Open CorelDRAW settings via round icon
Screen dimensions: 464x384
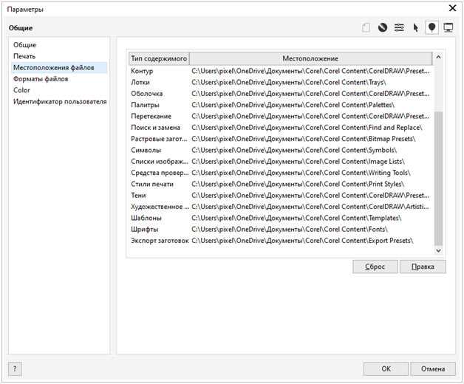tap(383, 28)
